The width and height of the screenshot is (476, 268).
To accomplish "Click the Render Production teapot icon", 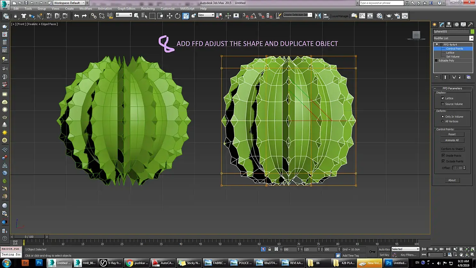I will pyautogui.click(x=405, y=16).
